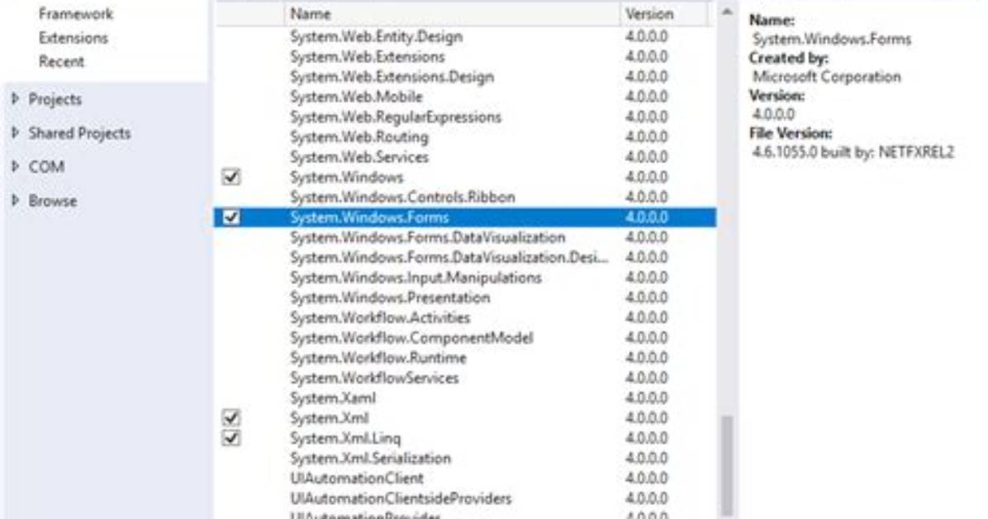The image size is (988, 519).
Task: Uncheck the System.Windows.Forms checkbox
Action: point(231,217)
